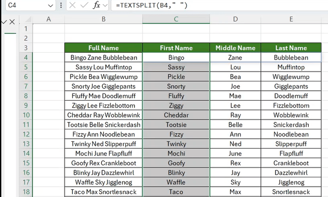Screen dimensions: 328x197
Task: Select cell Goofy Rex Crankleboot
Action: (x=104, y=163)
